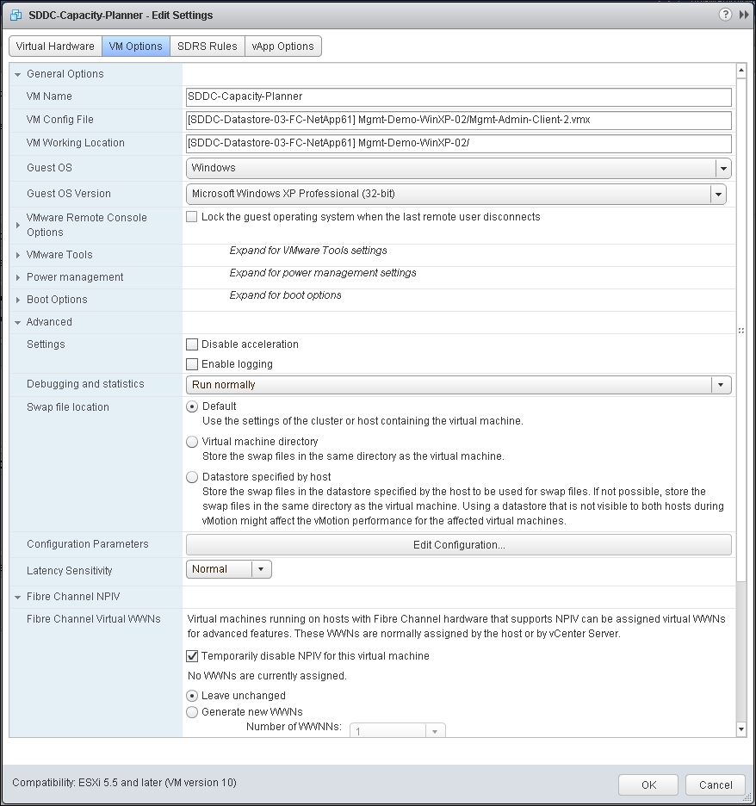Viewport: 756px width, 806px height.
Task: Collapse the Fibre Channel NPIV section
Action: point(17,598)
